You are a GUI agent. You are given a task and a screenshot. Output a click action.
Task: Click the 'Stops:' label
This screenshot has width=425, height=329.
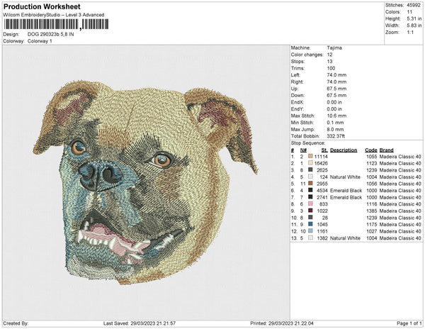(x=297, y=62)
